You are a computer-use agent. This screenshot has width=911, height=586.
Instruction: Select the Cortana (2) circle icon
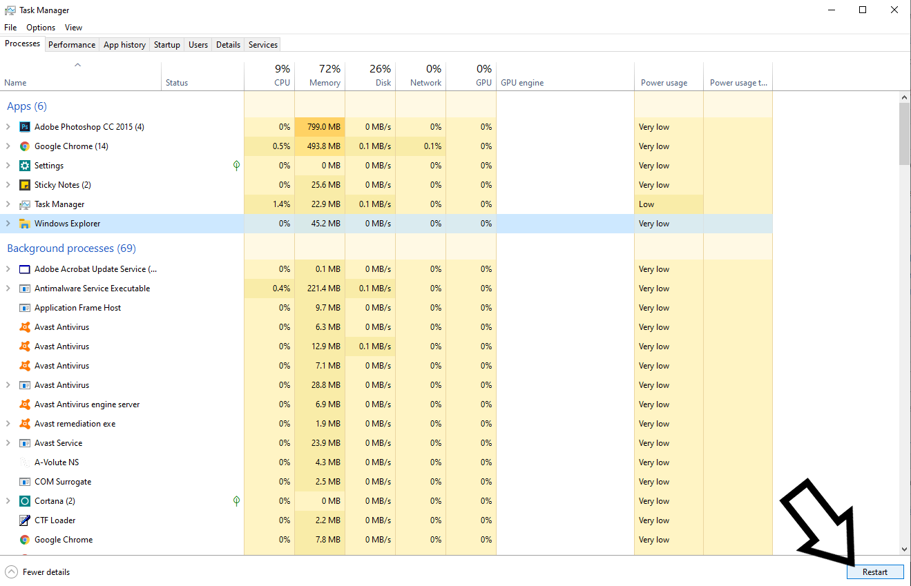[25, 501]
